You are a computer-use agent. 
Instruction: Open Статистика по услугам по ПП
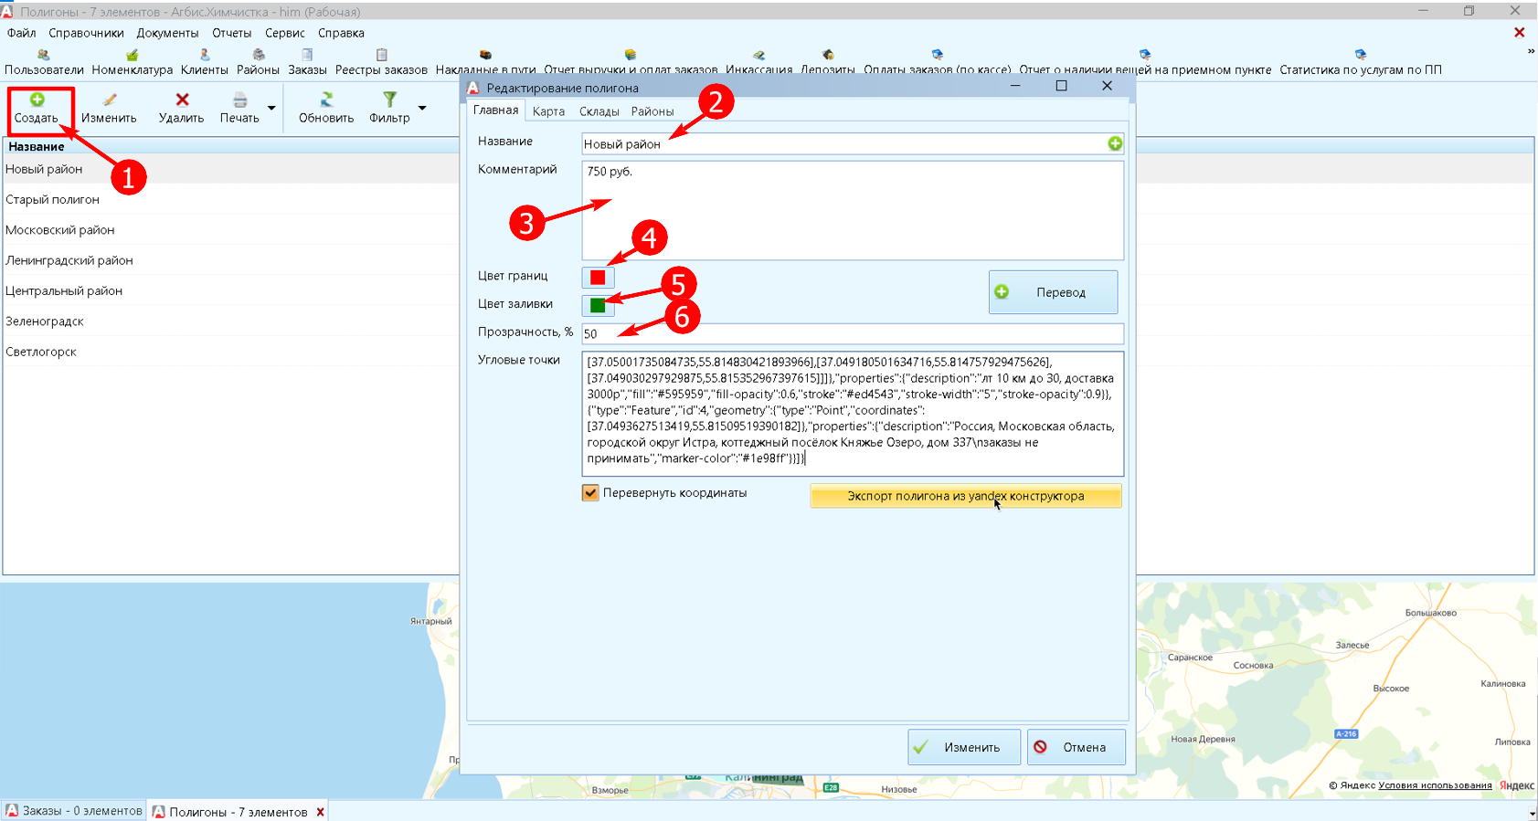coord(1361,63)
